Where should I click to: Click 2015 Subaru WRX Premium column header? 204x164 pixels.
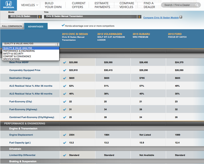(x=141, y=35)
